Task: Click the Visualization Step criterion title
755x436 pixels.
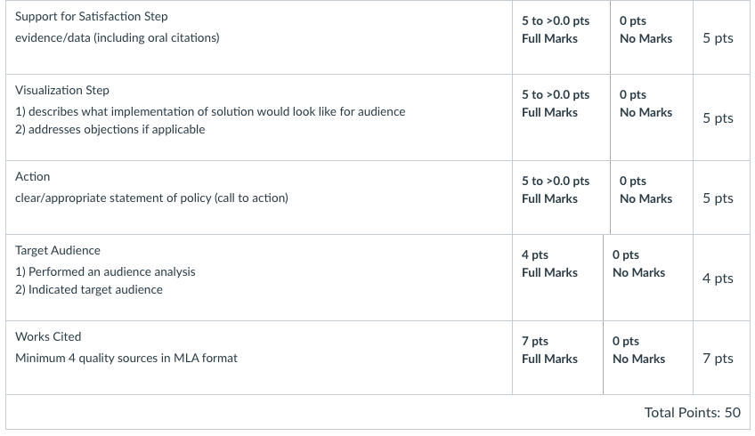Action: click(62, 91)
